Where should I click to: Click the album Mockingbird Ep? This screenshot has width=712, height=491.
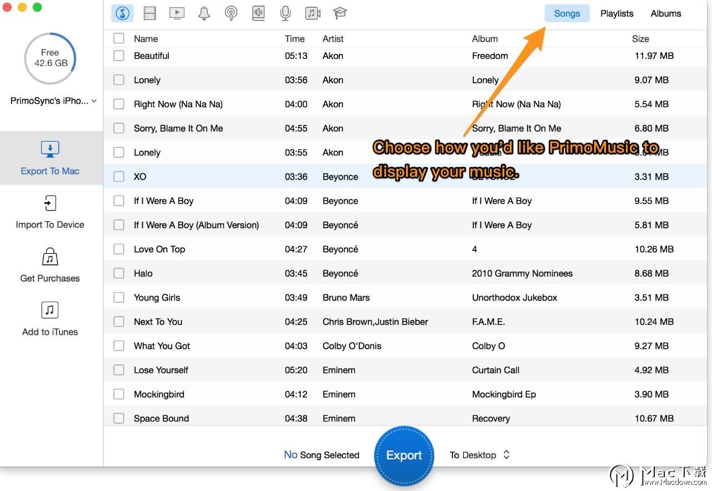[x=504, y=394]
